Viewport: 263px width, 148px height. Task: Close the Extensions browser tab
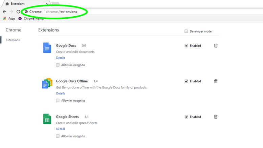tap(47, 4)
